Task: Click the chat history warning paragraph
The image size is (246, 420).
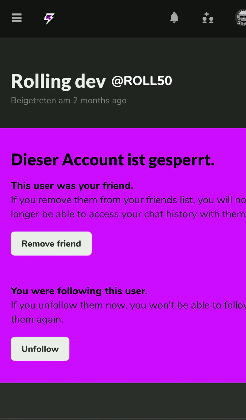Action: tap(128, 207)
